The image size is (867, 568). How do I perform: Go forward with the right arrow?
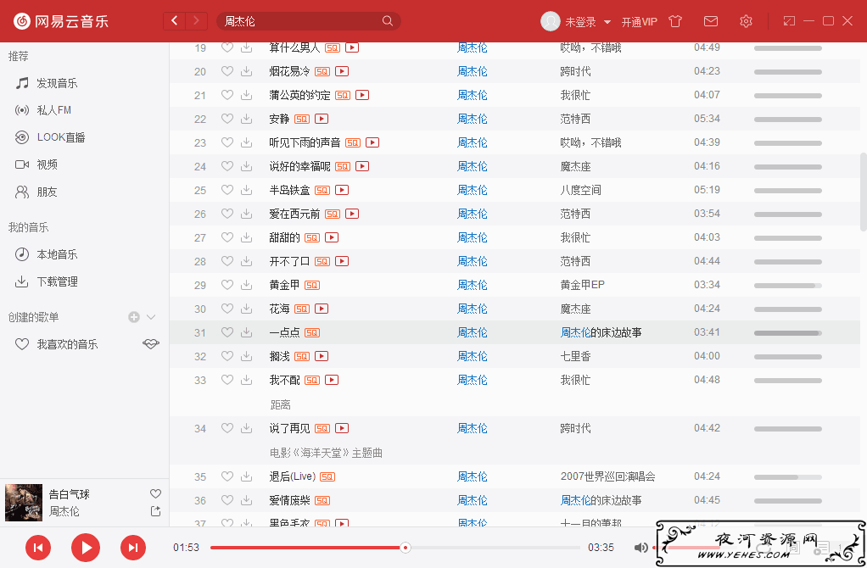196,21
